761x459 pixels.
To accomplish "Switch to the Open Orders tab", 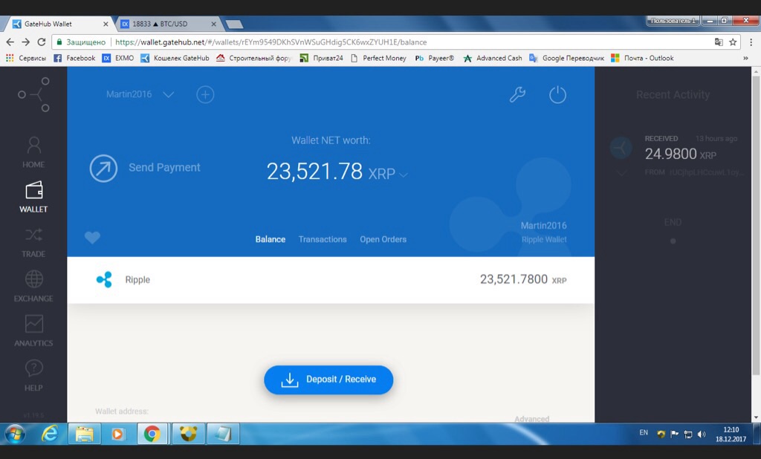I will [383, 239].
